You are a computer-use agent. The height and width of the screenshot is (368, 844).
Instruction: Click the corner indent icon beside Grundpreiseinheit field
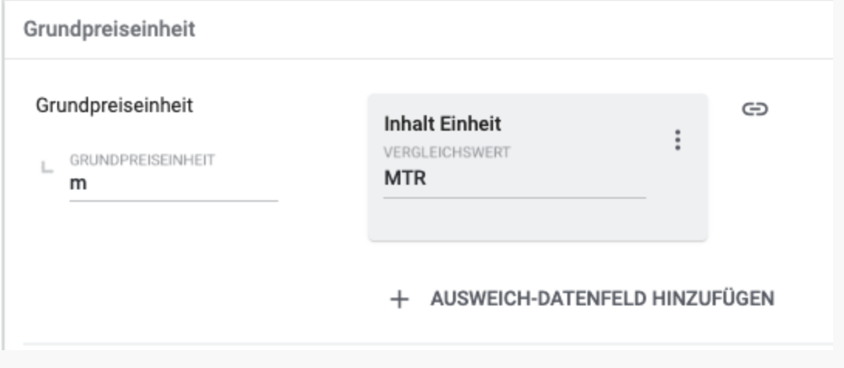46,166
